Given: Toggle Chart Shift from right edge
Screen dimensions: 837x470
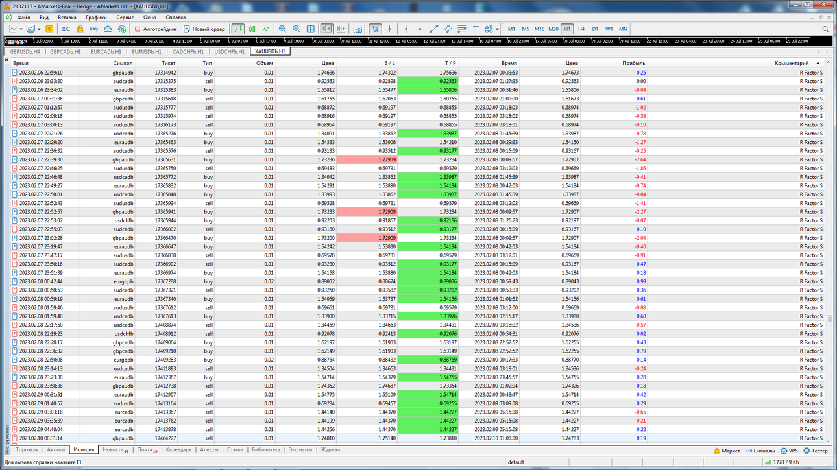Looking at the screenshot, I should pyautogui.click(x=341, y=29).
